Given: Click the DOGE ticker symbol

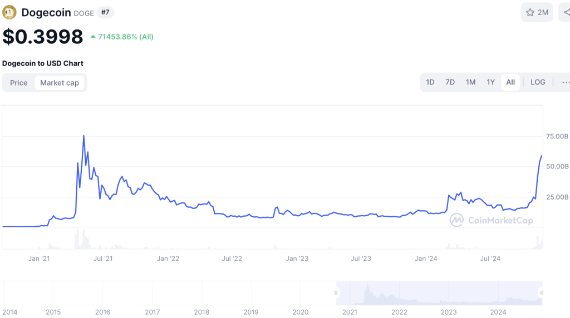Looking at the screenshot, I should click(83, 13).
